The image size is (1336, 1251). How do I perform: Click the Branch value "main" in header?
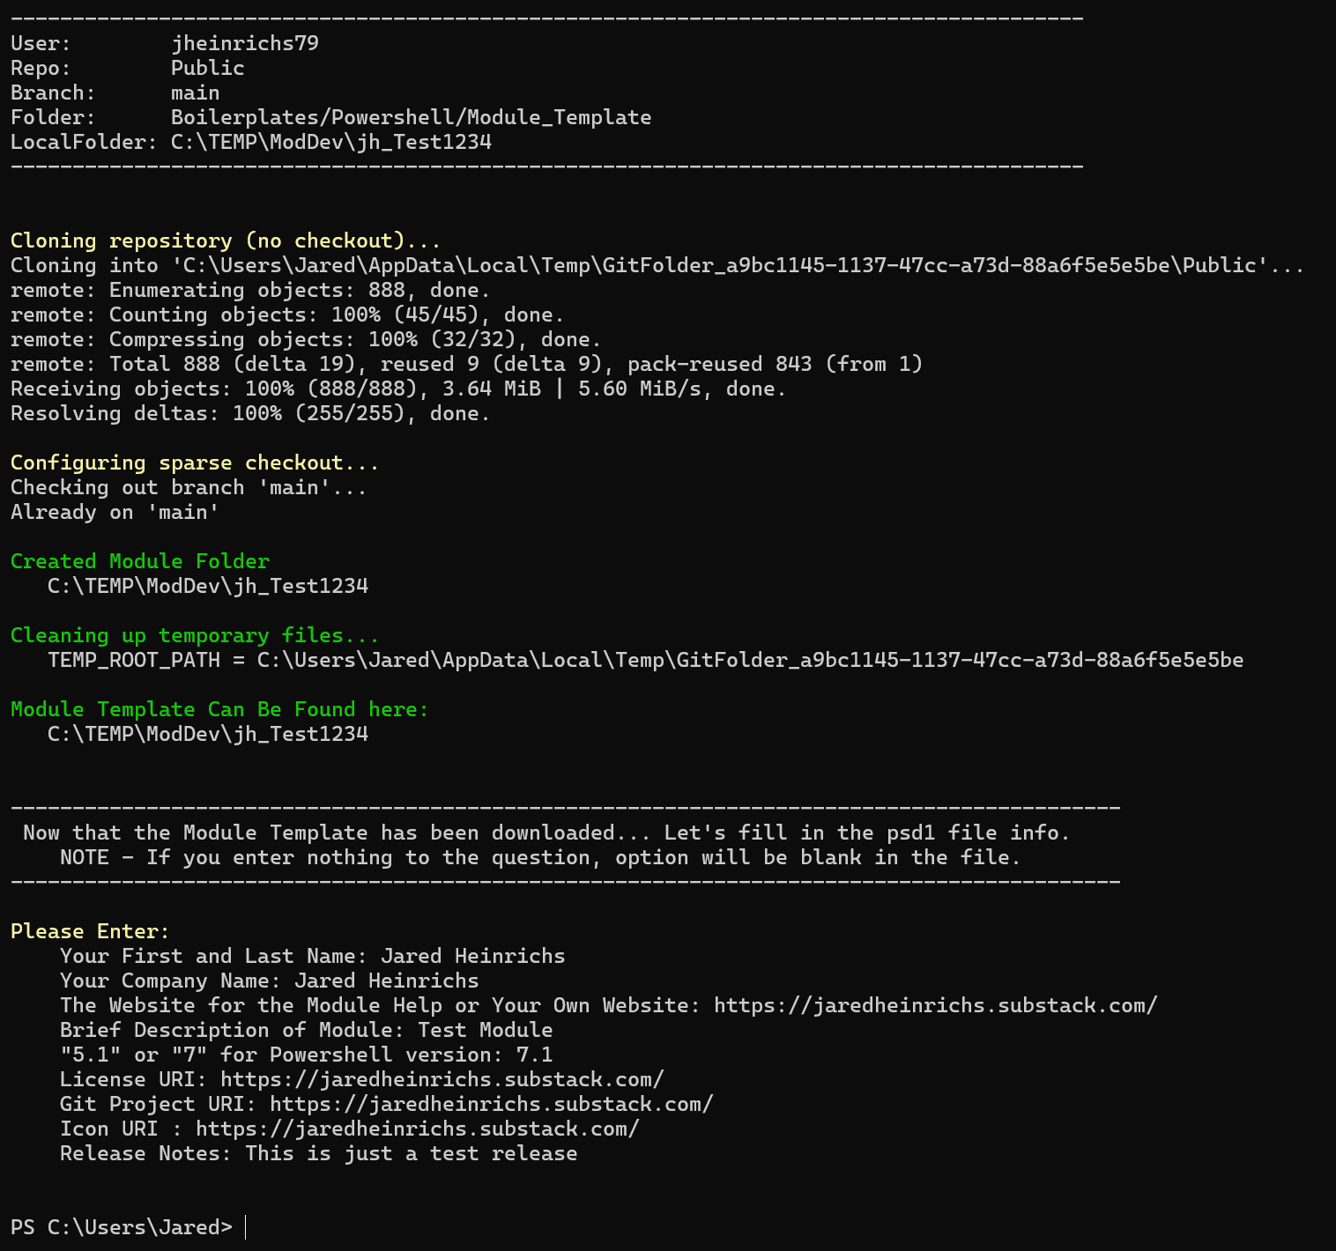pos(196,93)
